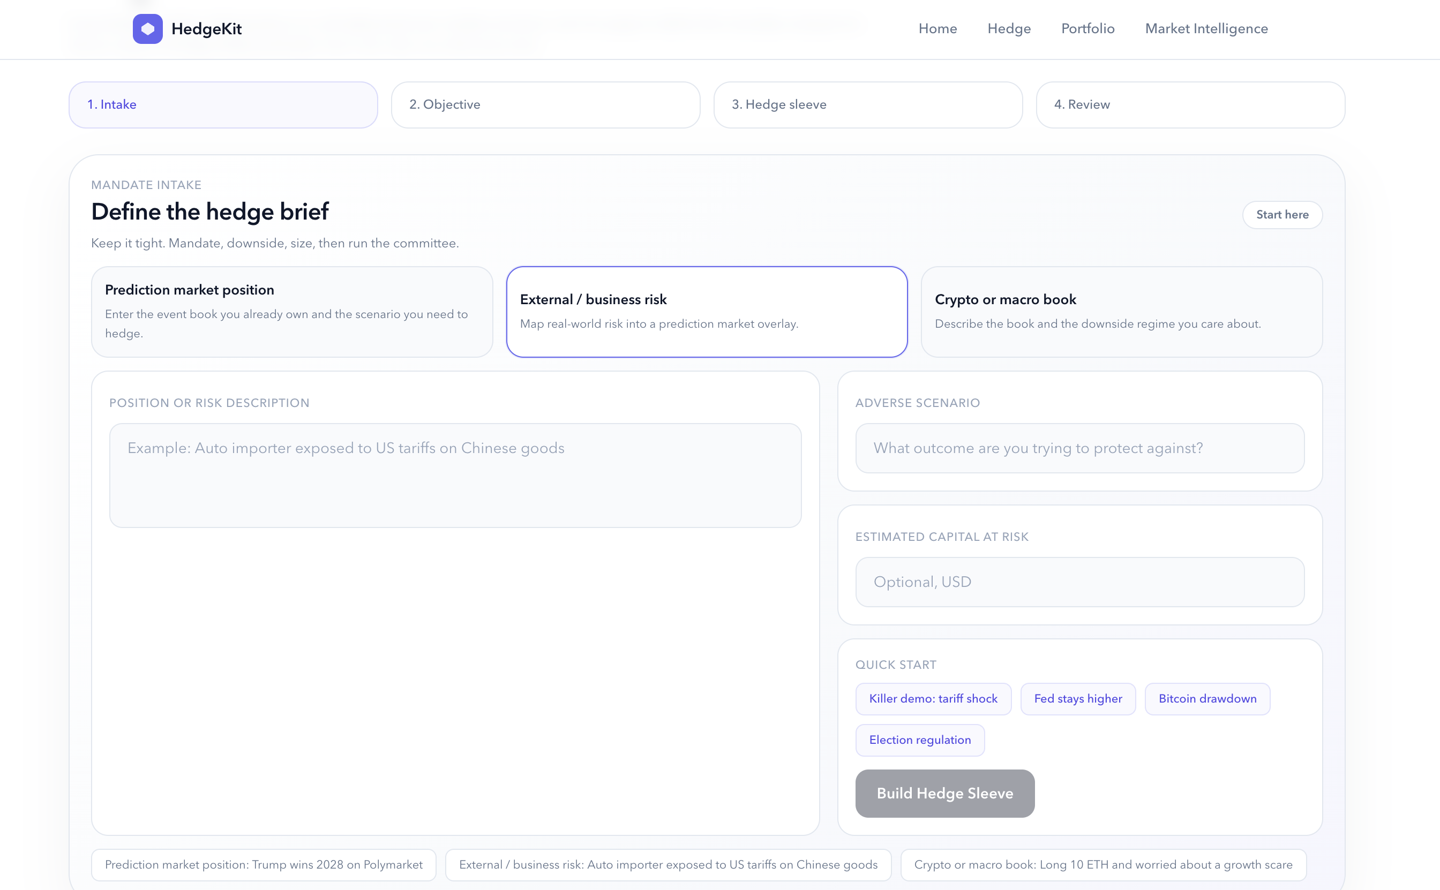The height and width of the screenshot is (890, 1440).
Task: Open the Portfolio page
Action: [x=1087, y=29]
